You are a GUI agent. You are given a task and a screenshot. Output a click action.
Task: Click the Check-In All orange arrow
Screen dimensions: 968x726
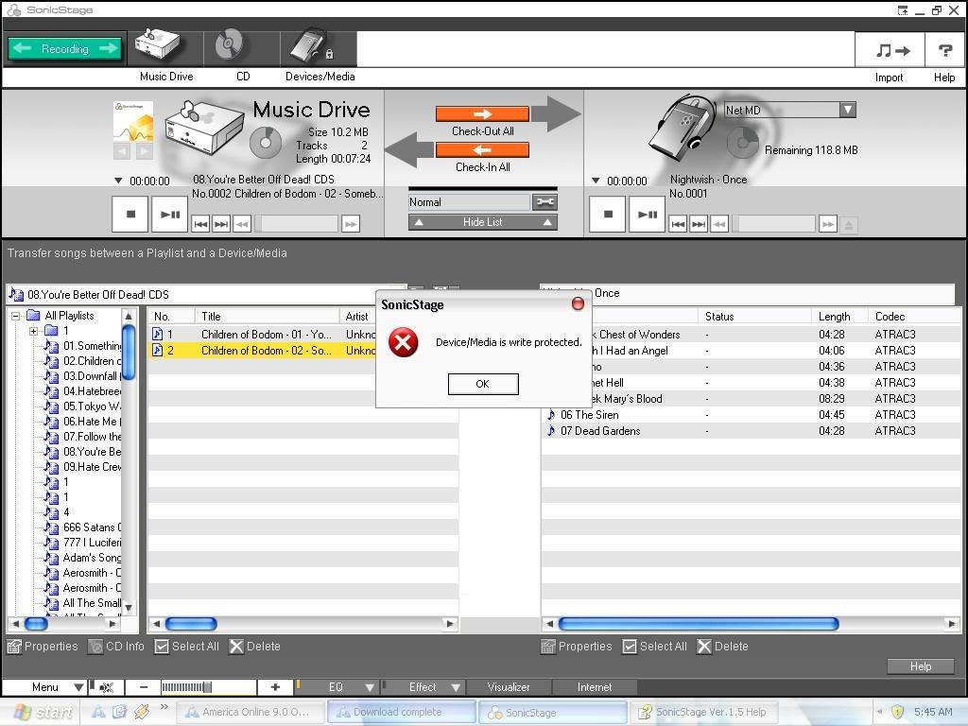click(x=482, y=150)
